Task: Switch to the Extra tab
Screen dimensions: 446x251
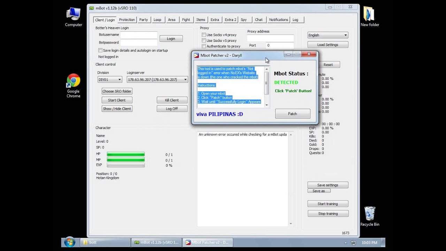Action: click(215, 20)
